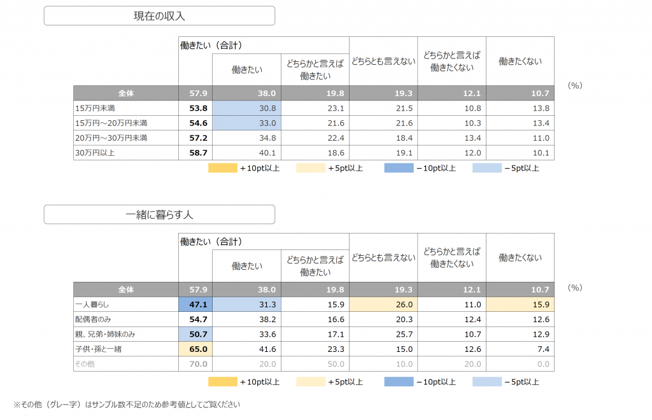Click the 10.1 value cell
Viewport: 652px width, 420px height.
click(x=520, y=153)
